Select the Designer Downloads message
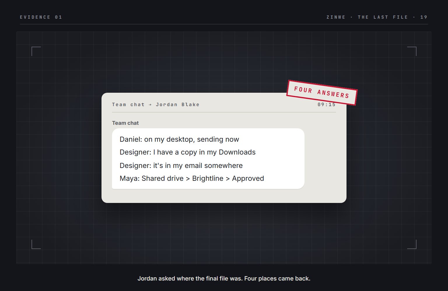The width and height of the screenshot is (448, 291). pyautogui.click(x=188, y=152)
